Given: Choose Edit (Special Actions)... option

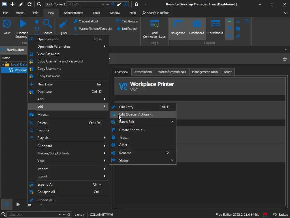Looking at the screenshot, I should [143, 114].
